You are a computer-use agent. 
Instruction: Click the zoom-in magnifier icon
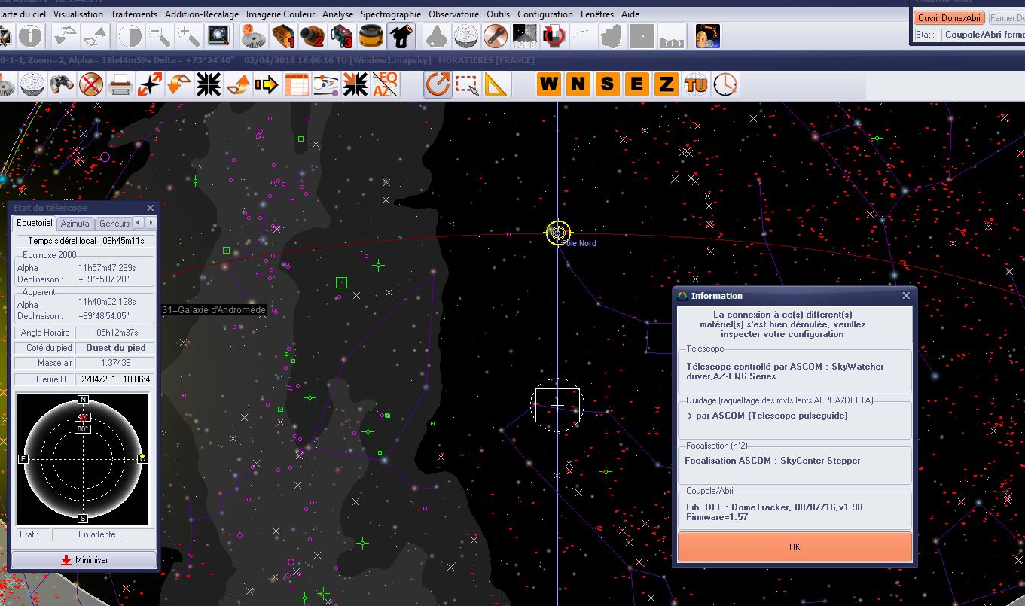click(189, 35)
